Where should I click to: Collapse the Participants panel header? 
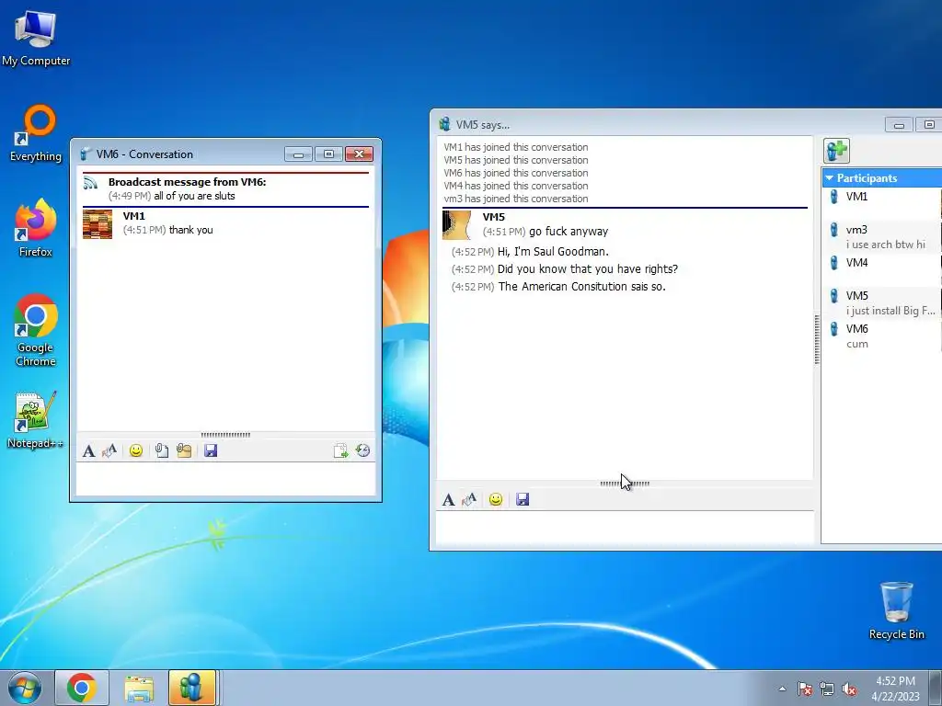tap(882, 178)
